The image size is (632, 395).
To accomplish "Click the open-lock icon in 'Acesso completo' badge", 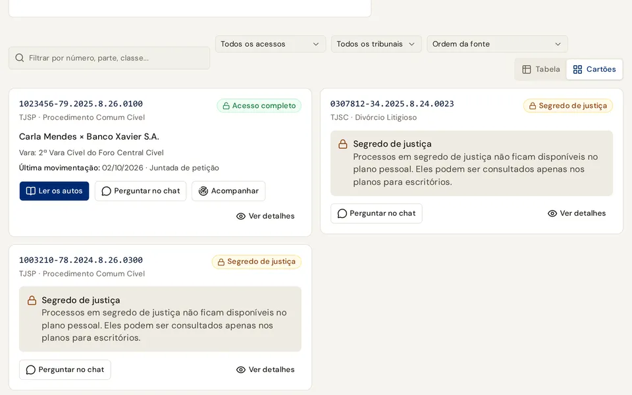I will 226,106.
